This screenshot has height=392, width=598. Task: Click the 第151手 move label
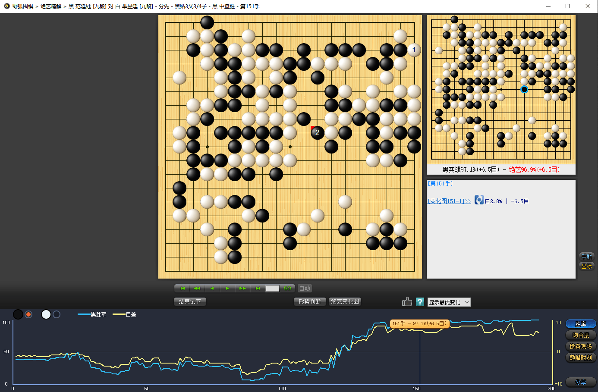tap(440, 183)
